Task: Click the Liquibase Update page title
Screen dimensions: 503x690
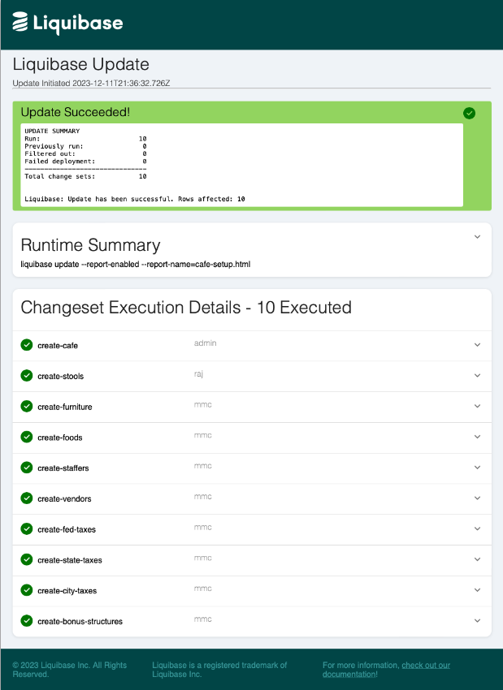Action: click(80, 64)
